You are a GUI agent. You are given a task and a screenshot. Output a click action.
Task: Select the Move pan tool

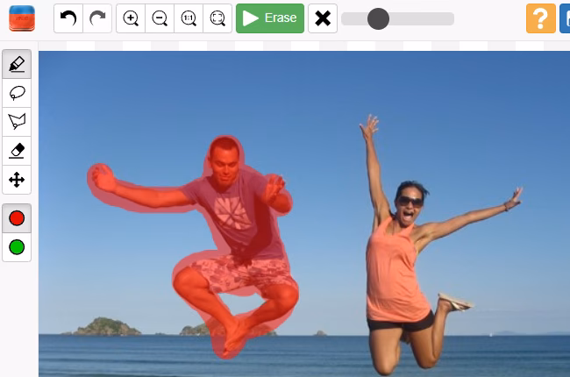[17, 180]
